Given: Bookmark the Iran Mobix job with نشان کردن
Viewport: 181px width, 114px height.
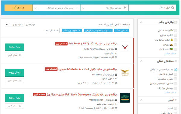Looking at the screenshot, I should [14, 80].
